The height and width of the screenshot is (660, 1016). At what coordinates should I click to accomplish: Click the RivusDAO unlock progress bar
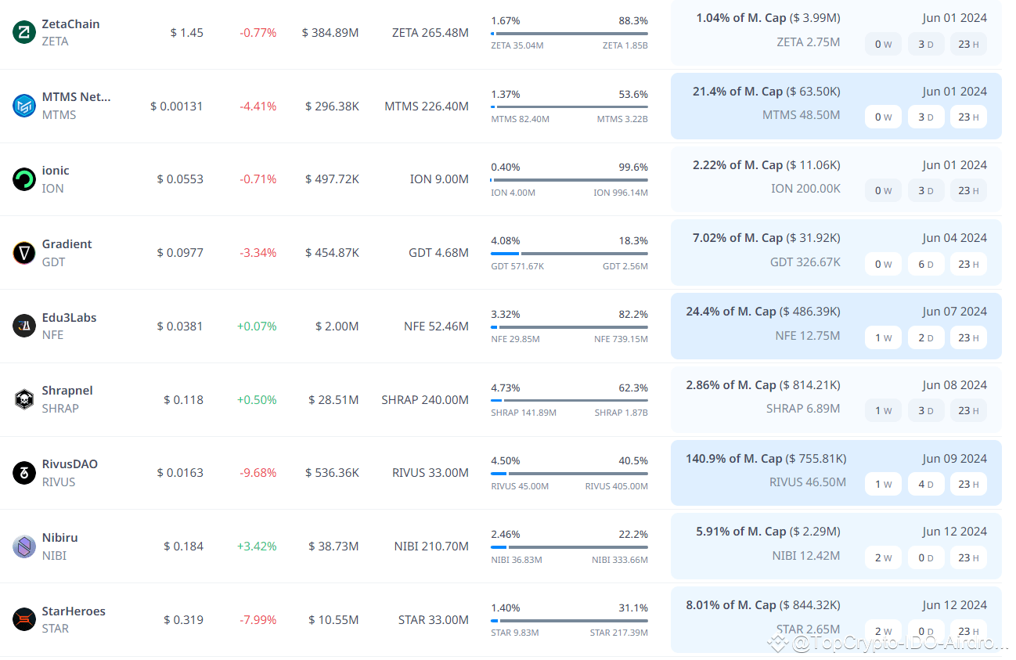click(569, 474)
